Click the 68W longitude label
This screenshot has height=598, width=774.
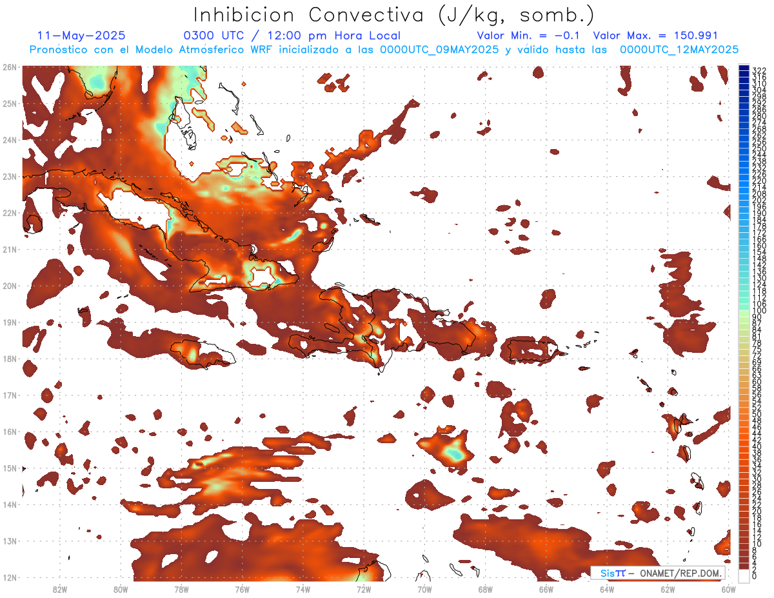point(485,589)
